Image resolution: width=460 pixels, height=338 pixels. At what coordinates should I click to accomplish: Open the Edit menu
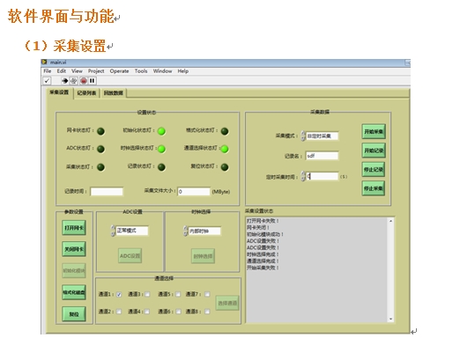tap(61, 71)
